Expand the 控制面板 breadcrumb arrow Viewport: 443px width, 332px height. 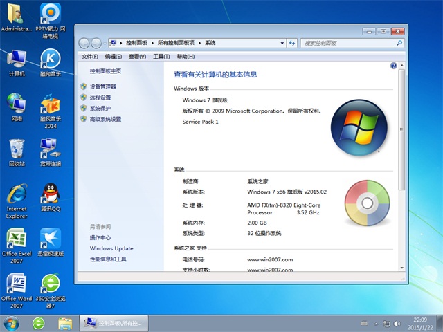[154, 43]
